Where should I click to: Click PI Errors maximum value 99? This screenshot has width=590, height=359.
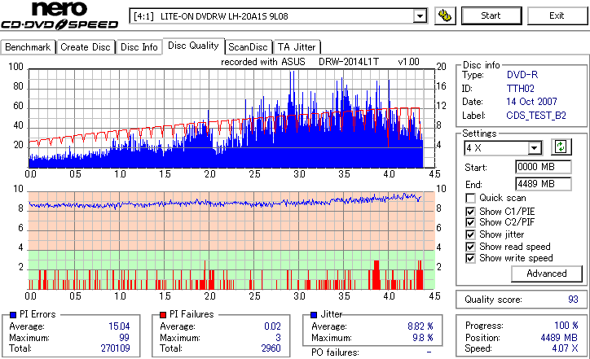tap(124, 338)
